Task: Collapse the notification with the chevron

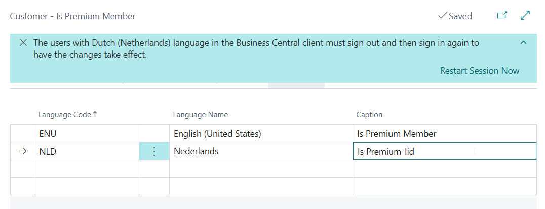Action: click(x=523, y=43)
